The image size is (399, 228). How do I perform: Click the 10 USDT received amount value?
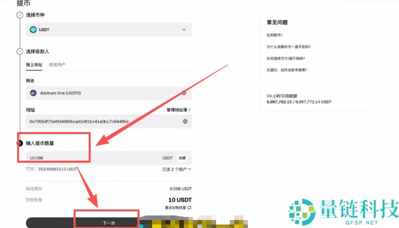point(180,200)
